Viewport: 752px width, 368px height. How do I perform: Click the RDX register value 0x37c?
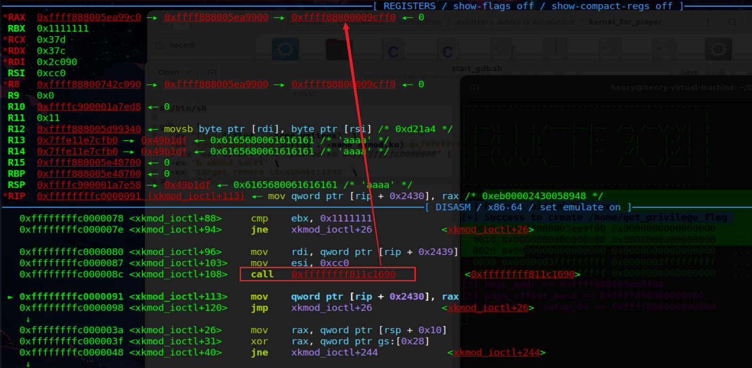[x=51, y=51]
